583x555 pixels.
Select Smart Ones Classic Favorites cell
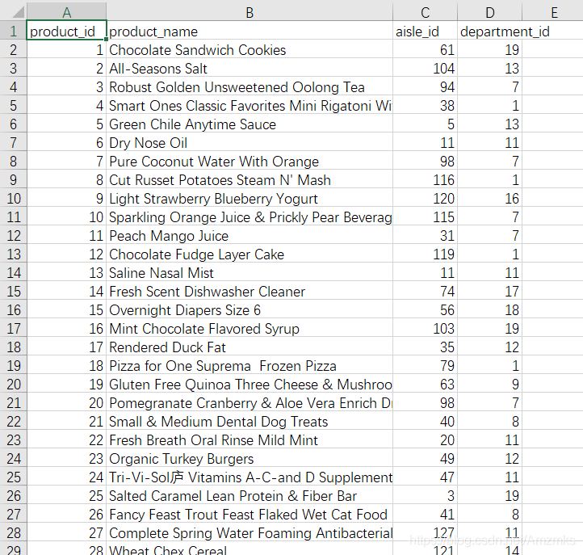click(x=250, y=105)
